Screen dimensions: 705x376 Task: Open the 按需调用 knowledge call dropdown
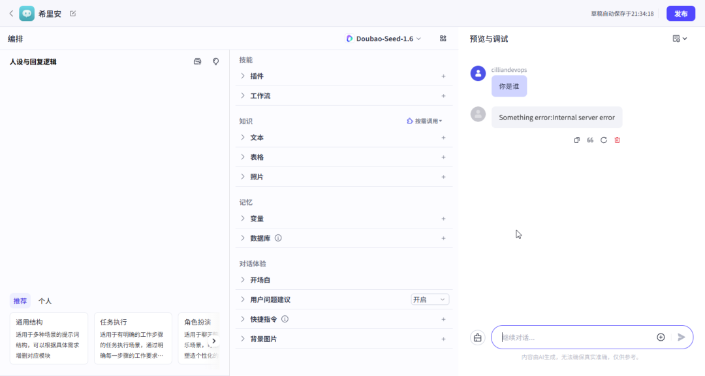[x=424, y=121]
